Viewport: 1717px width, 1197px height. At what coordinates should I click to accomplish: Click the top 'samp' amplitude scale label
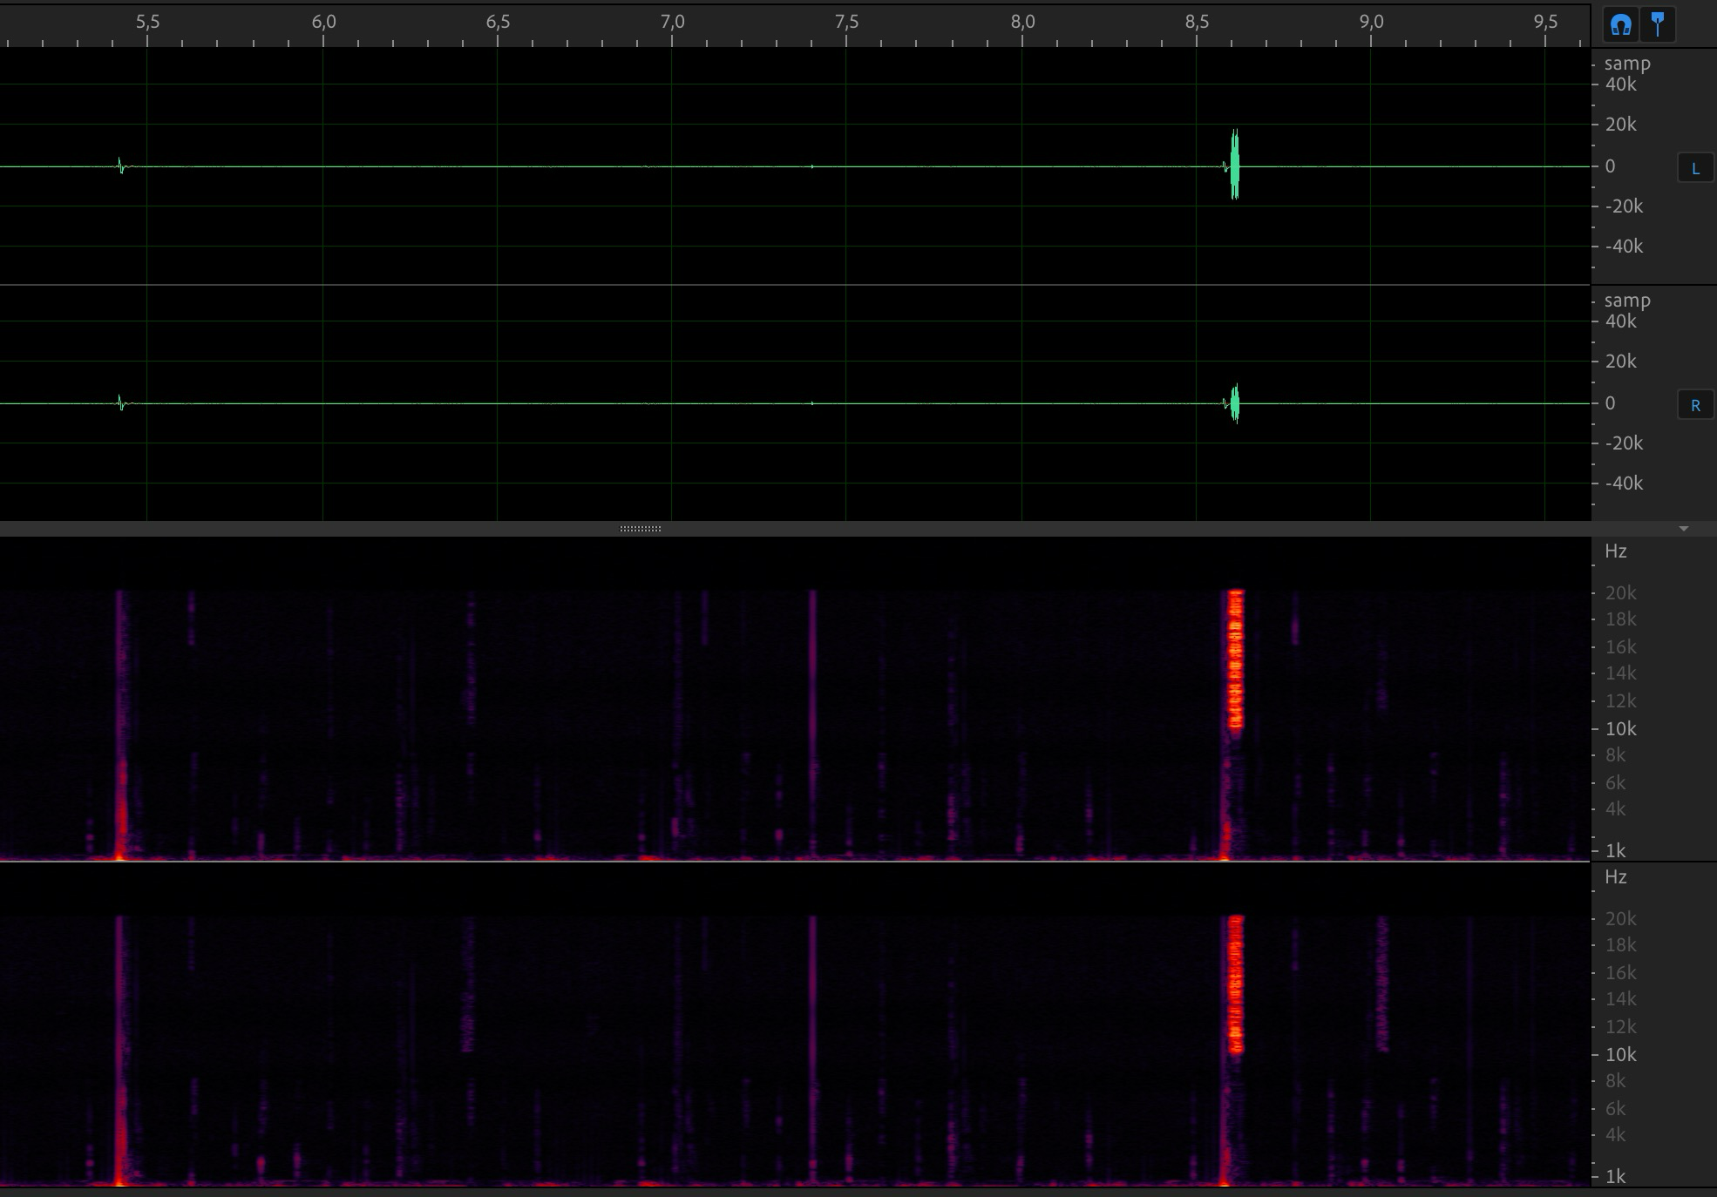(x=1626, y=64)
